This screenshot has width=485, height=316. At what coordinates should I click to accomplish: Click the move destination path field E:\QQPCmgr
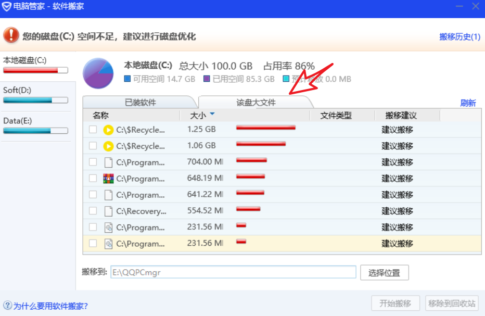pyautogui.click(x=233, y=272)
